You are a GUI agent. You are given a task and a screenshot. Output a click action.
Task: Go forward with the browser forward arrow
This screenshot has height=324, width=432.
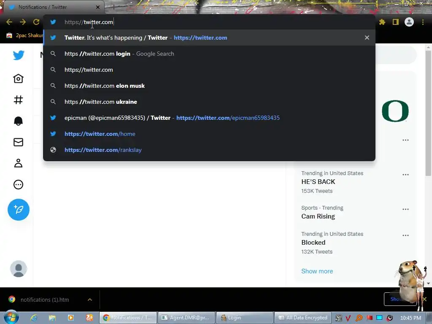pos(23,22)
